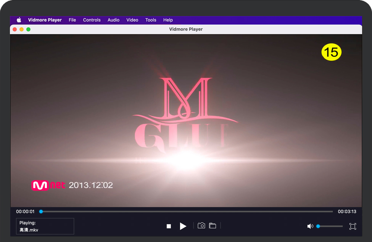Enter fullscreen mode using corner icon

[353, 226]
